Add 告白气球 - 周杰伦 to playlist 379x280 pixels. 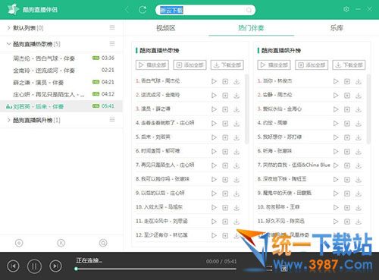click(225, 81)
